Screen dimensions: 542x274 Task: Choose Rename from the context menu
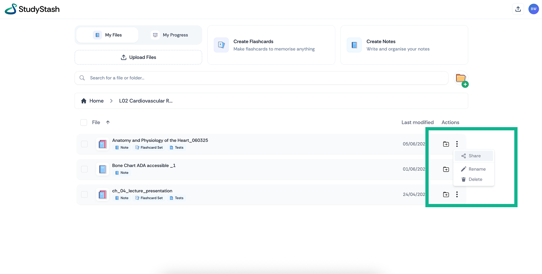(x=474, y=169)
